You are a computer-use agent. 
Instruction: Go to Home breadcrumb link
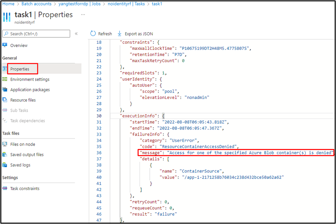click(x=8, y=4)
